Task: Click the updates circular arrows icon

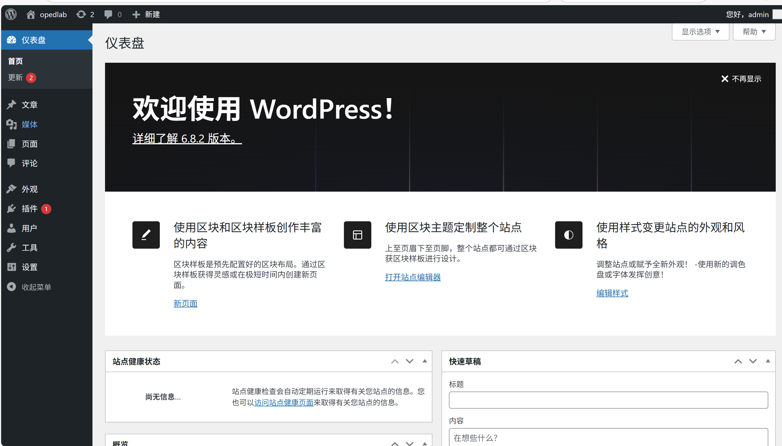Action: [x=81, y=14]
